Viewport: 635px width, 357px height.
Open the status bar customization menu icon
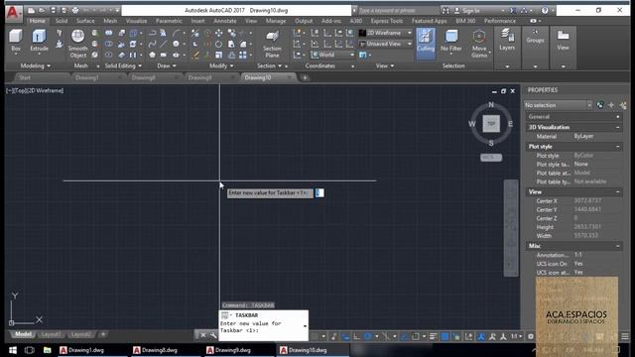(x=625, y=336)
